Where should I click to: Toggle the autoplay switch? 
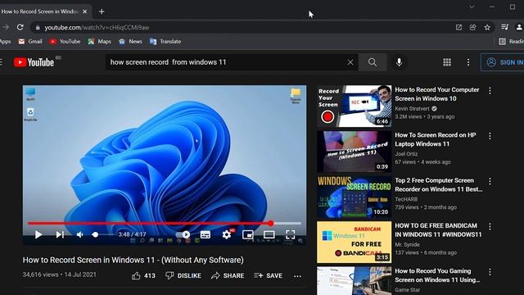[183, 235]
